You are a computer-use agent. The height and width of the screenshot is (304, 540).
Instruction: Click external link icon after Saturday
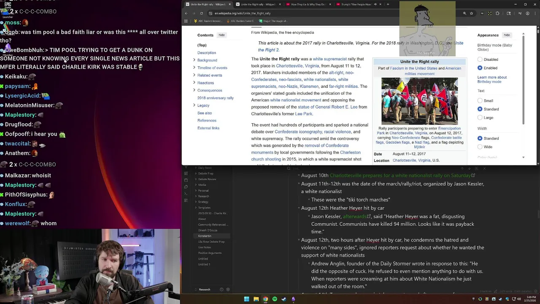pos(473,175)
